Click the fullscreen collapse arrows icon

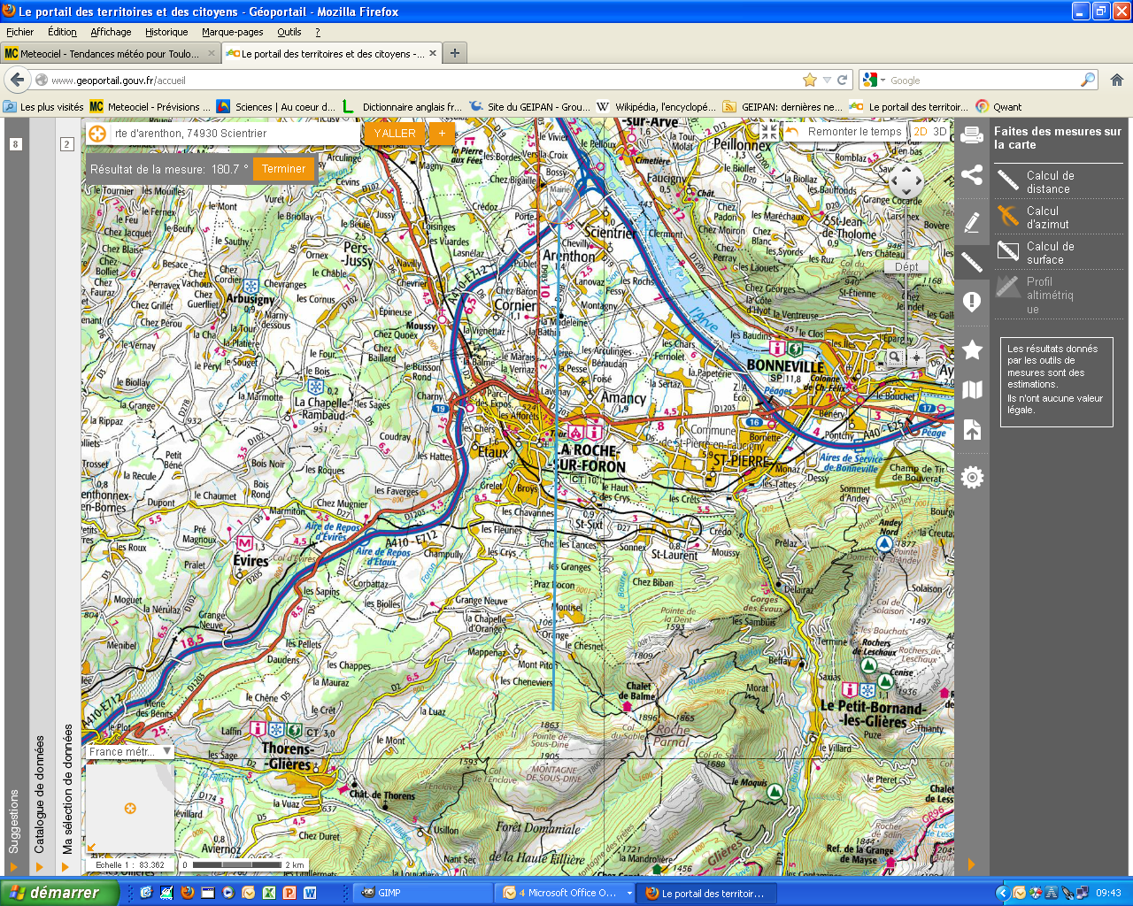[x=768, y=131]
